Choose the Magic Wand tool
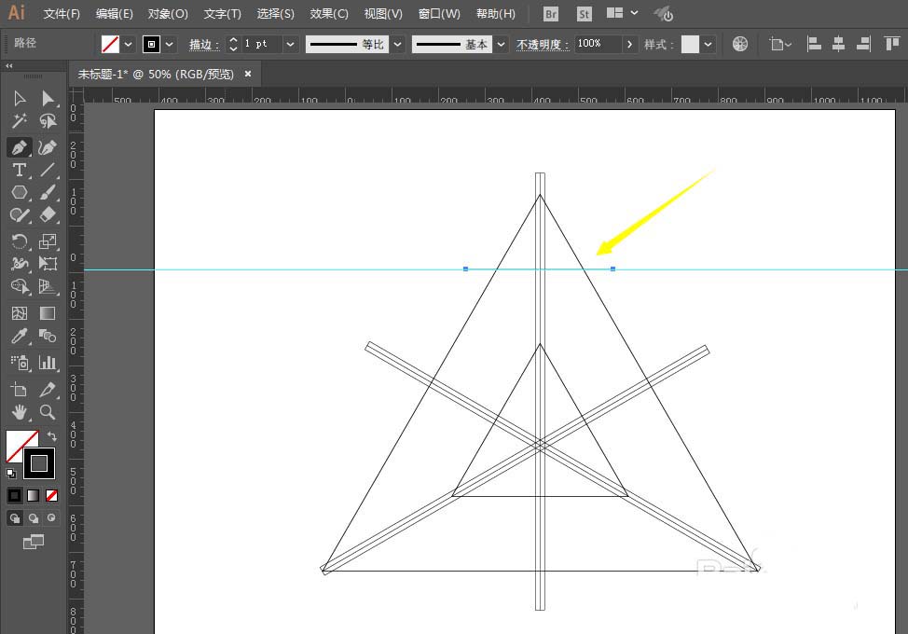Viewport: 908px width, 634px height. [20, 121]
